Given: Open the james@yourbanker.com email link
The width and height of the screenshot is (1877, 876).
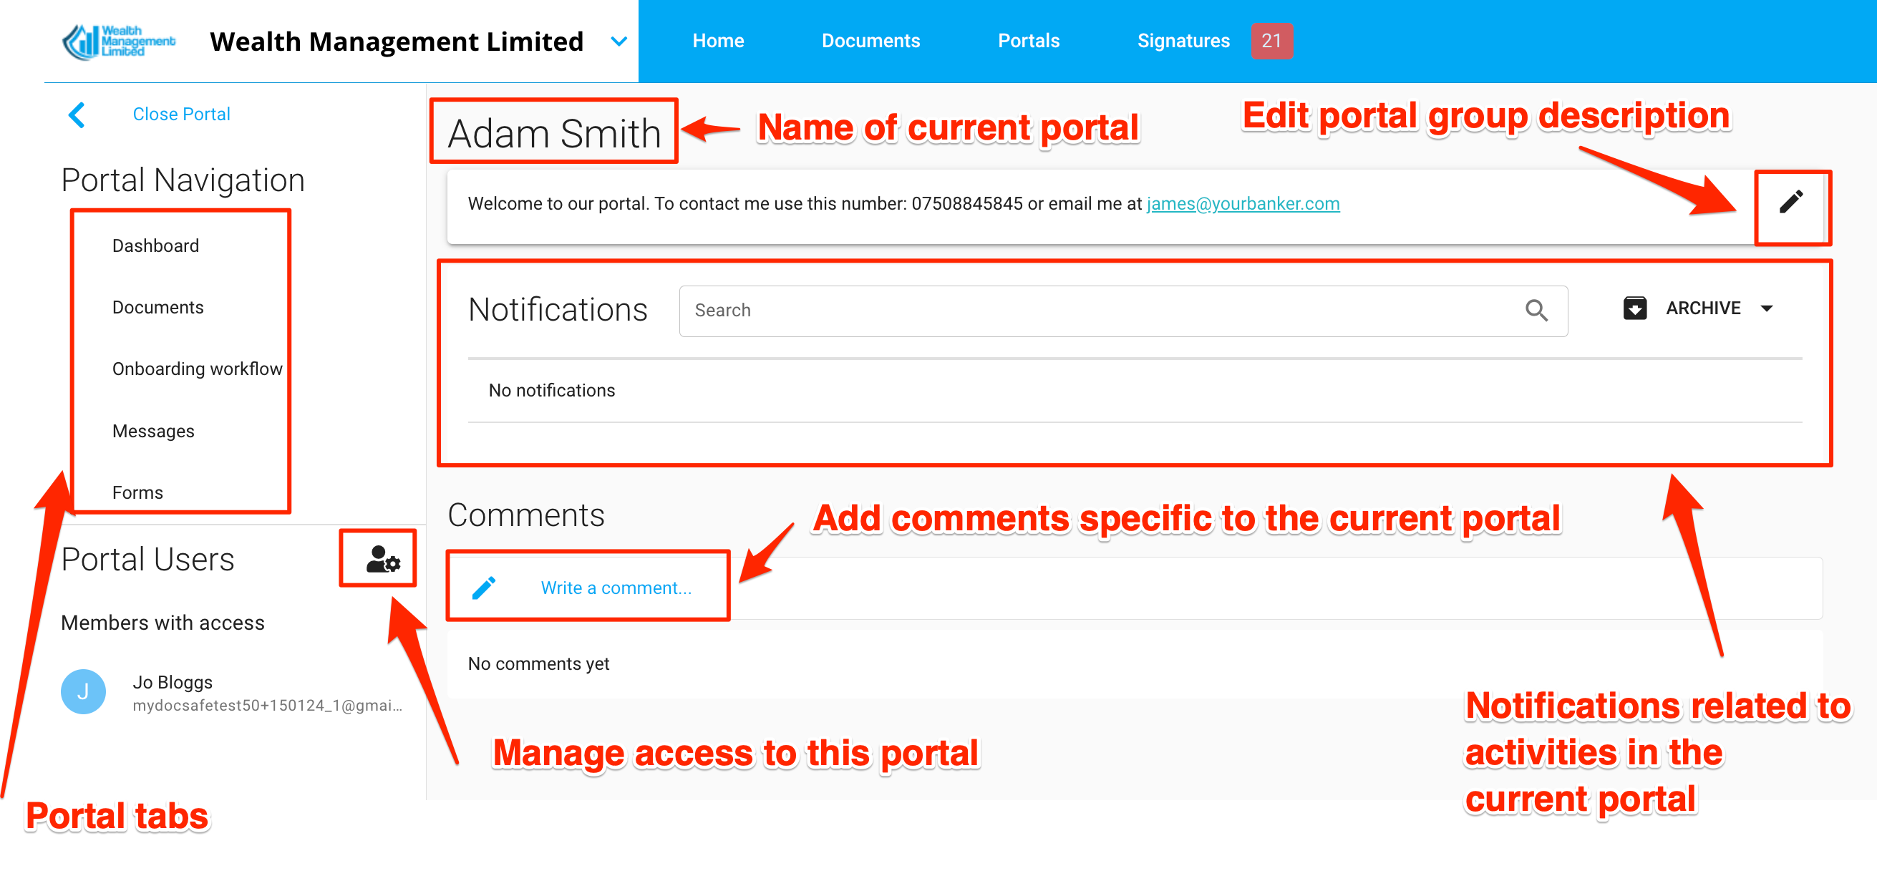Looking at the screenshot, I should 1242,204.
